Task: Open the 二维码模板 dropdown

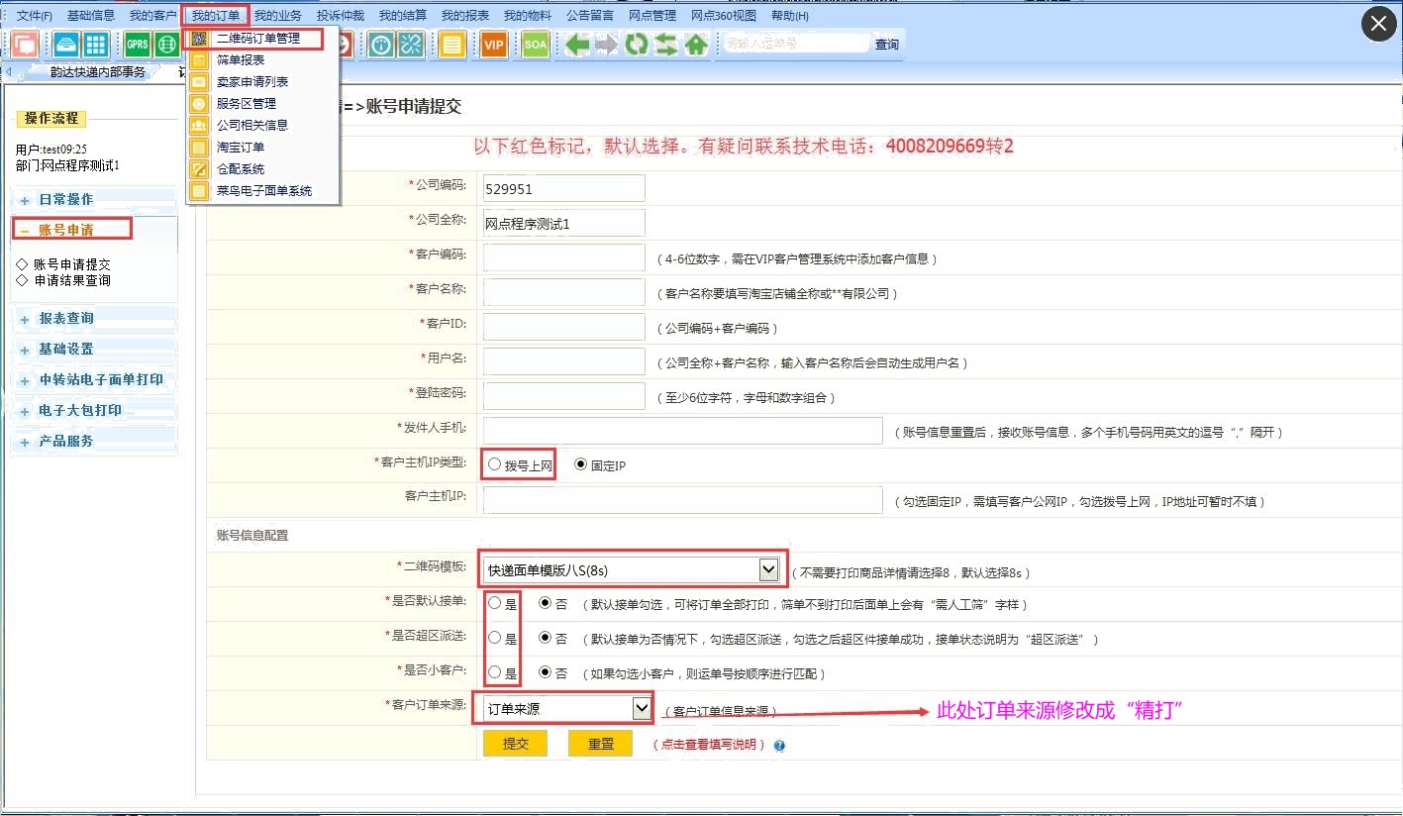Action: [767, 569]
